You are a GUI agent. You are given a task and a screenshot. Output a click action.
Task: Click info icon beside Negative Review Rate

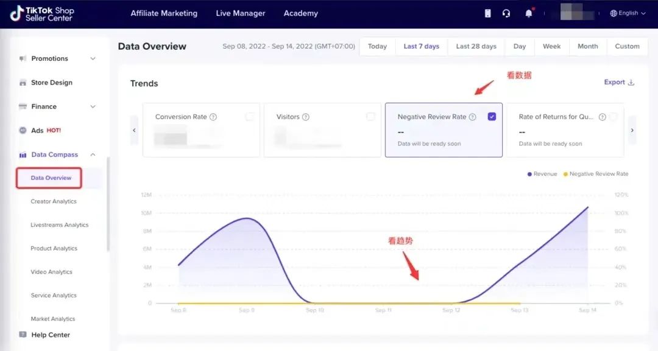coord(472,117)
